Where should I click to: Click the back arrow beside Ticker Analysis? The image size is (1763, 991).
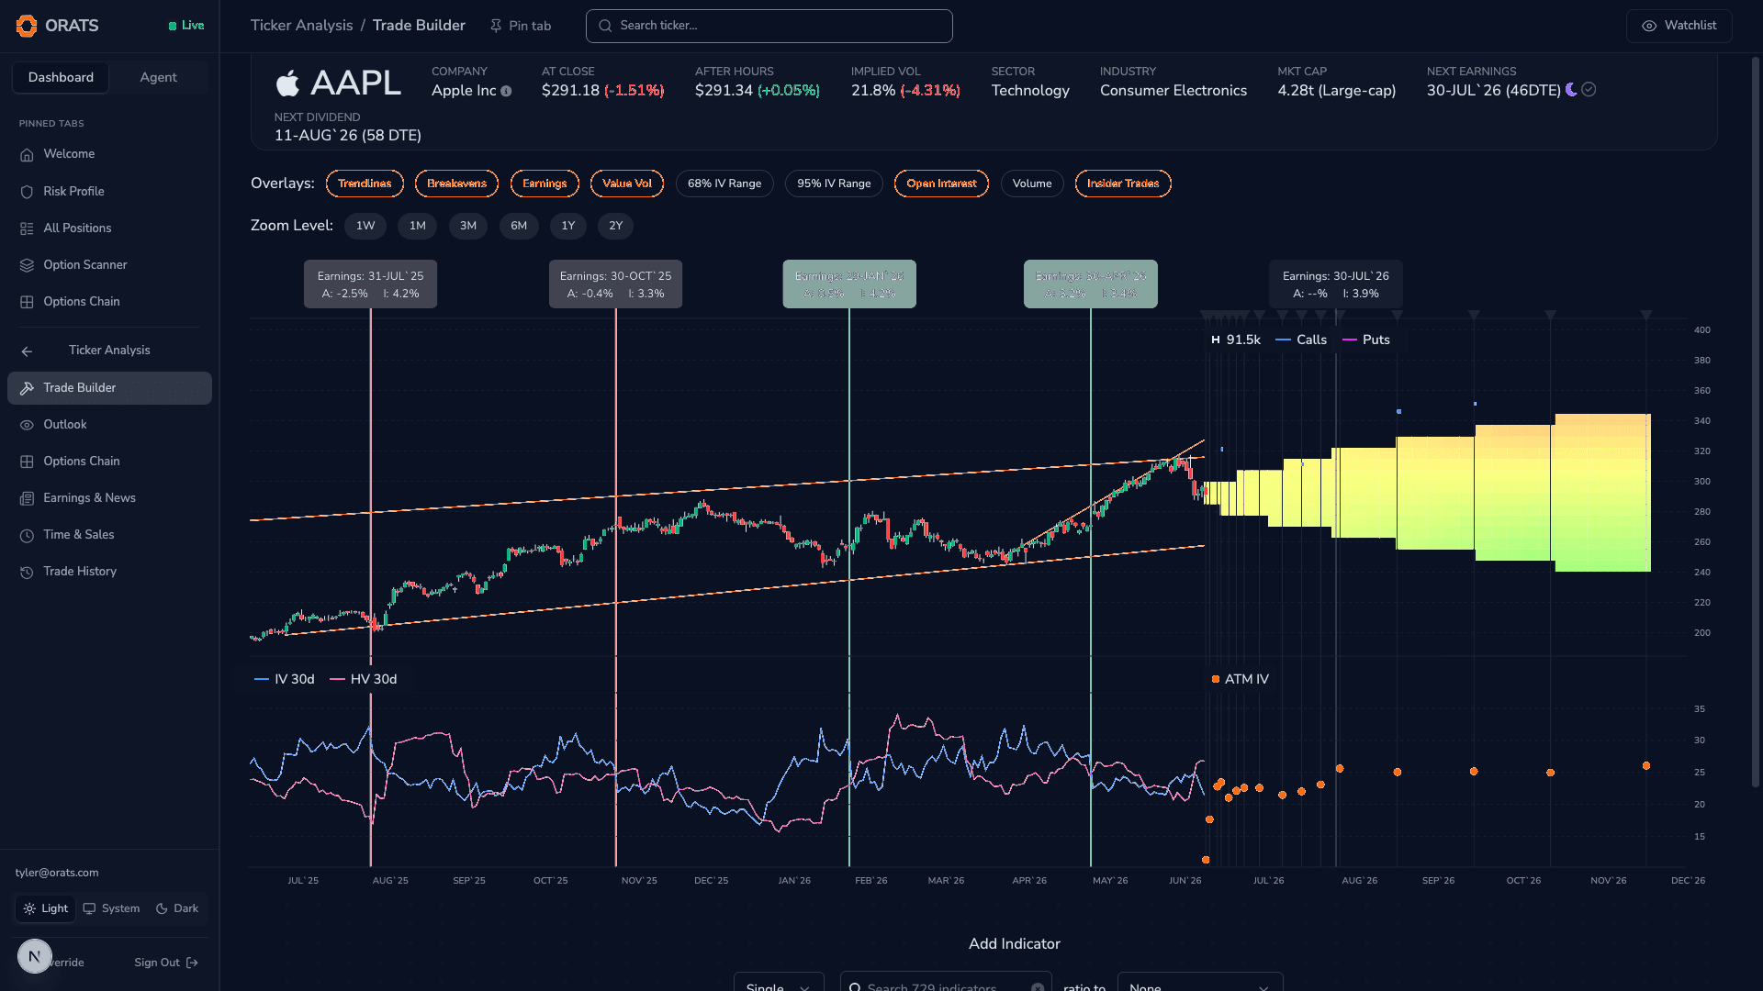coord(27,351)
